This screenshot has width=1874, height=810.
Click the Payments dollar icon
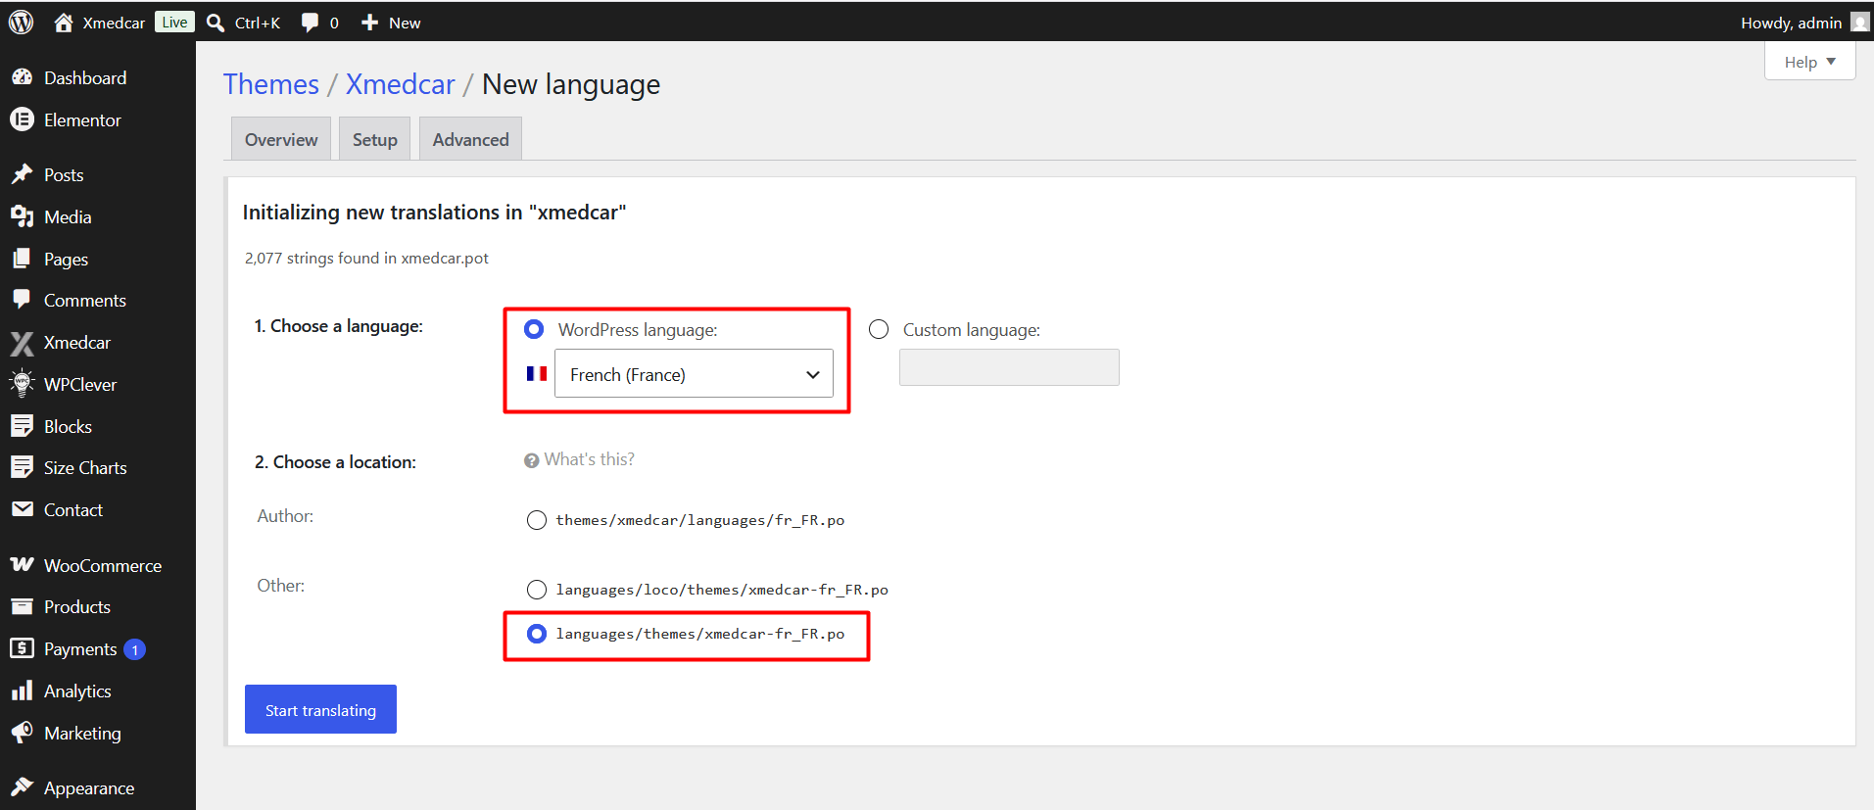click(22, 648)
